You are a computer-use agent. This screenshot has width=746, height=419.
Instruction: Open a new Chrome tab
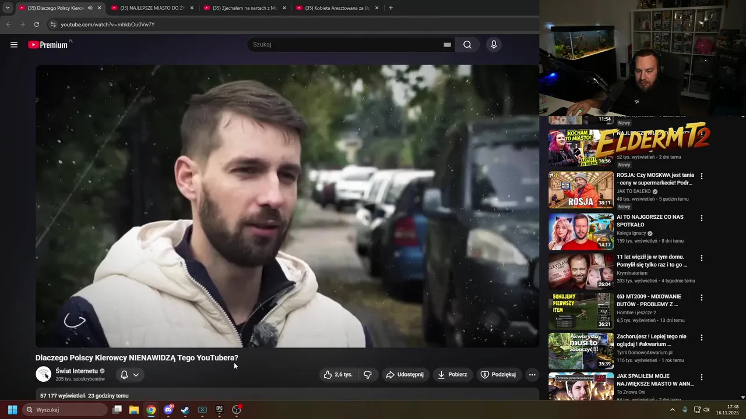(390, 8)
